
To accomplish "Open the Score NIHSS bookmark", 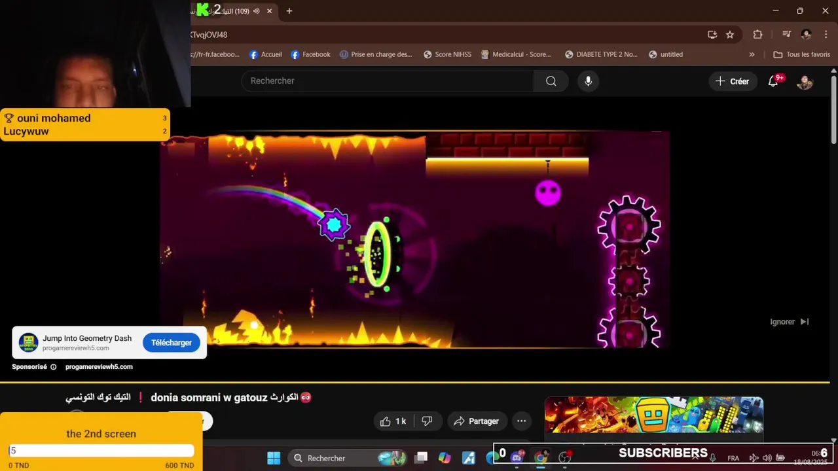I will [x=447, y=54].
